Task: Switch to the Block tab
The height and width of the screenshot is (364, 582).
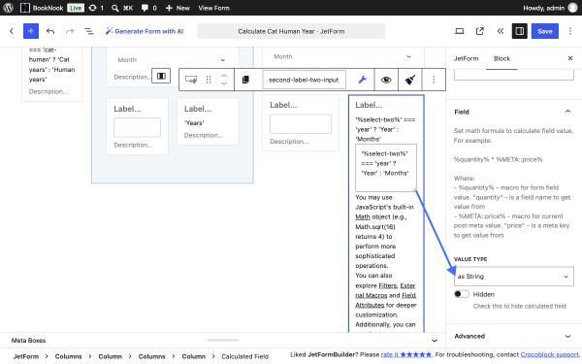Action: pyautogui.click(x=501, y=58)
